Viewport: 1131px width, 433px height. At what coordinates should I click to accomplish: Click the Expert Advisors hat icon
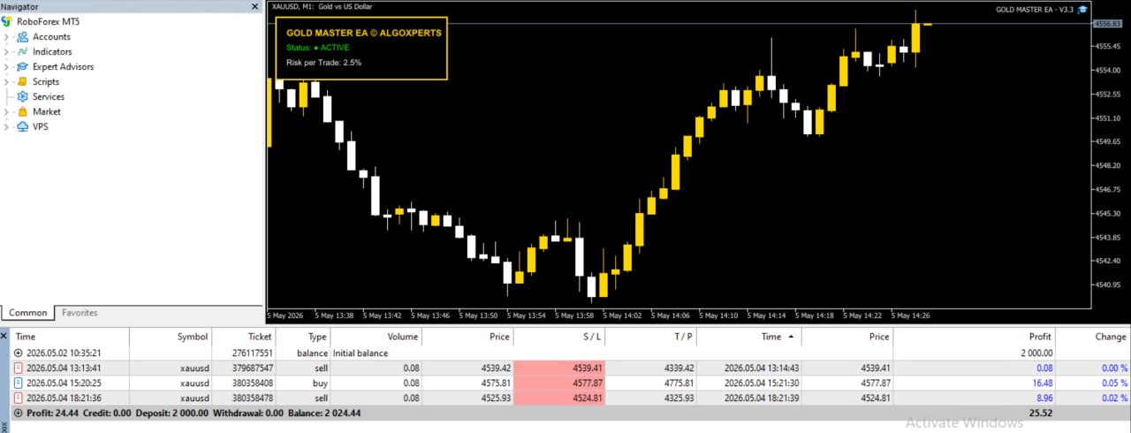click(23, 67)
